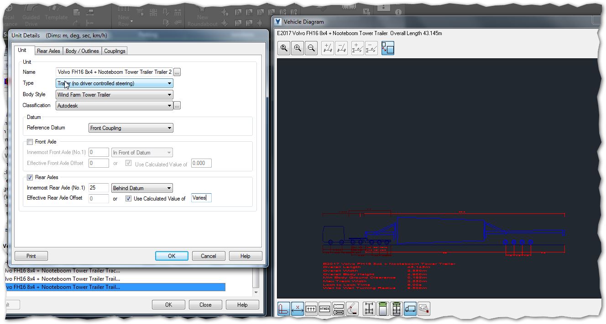This screenshot has width=606, height=324.
Task: Click Help button in background dialog
Action: (x=242, y=305)
